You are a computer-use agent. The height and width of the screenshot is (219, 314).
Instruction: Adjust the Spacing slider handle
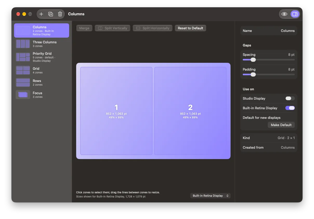pyautogui.click(x=253, y=60)
